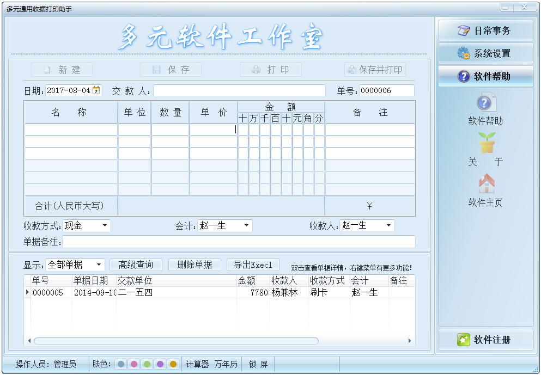Expand the 收款方式 payment method dropdown
This screenshot has width=541, height=375.
pyautogui.click(x=104, y=225)
